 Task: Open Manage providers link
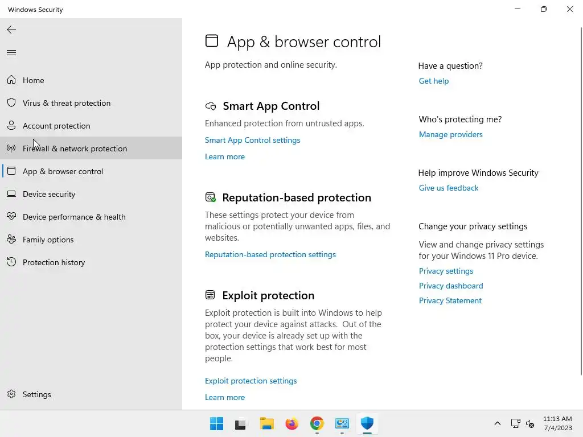click(451, 134)
